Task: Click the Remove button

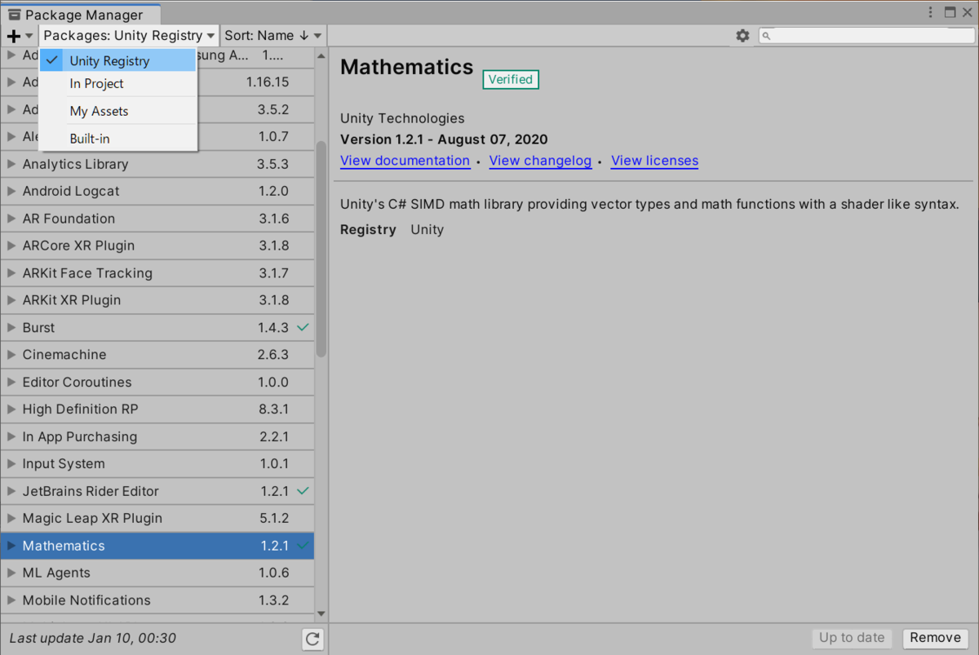Action: (x=935, y=638)
